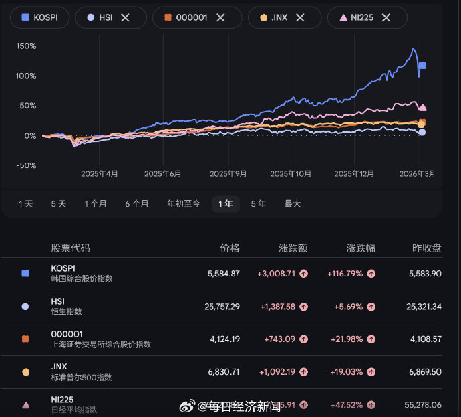The image size is (461, 417).
Task: Click the 昨收盘 column header
Action: pyautogui.click(x=427, y=248)
